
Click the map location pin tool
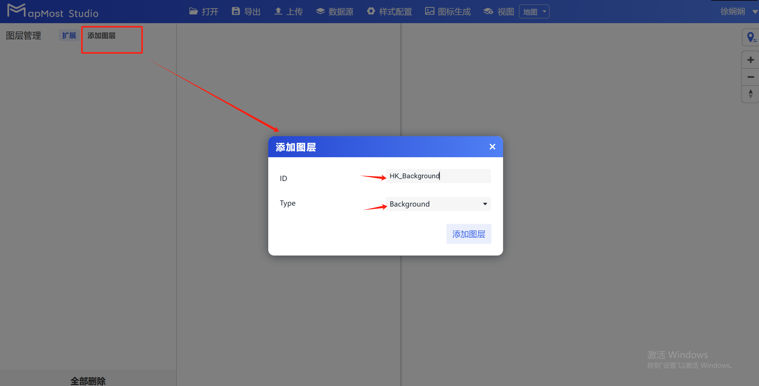click(x=751, y=37)
